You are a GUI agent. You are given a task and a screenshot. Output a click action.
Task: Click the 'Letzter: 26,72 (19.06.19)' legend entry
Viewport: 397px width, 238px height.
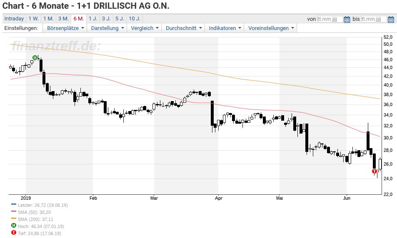(x=43, y=205)
